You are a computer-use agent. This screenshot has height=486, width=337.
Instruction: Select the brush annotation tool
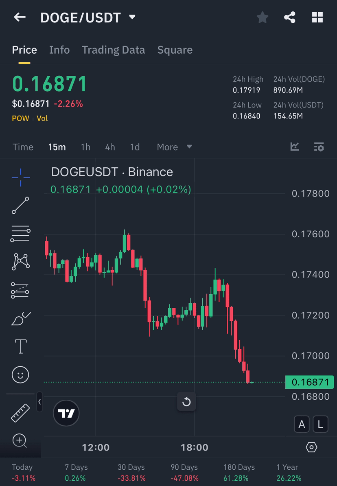point(20,318)
